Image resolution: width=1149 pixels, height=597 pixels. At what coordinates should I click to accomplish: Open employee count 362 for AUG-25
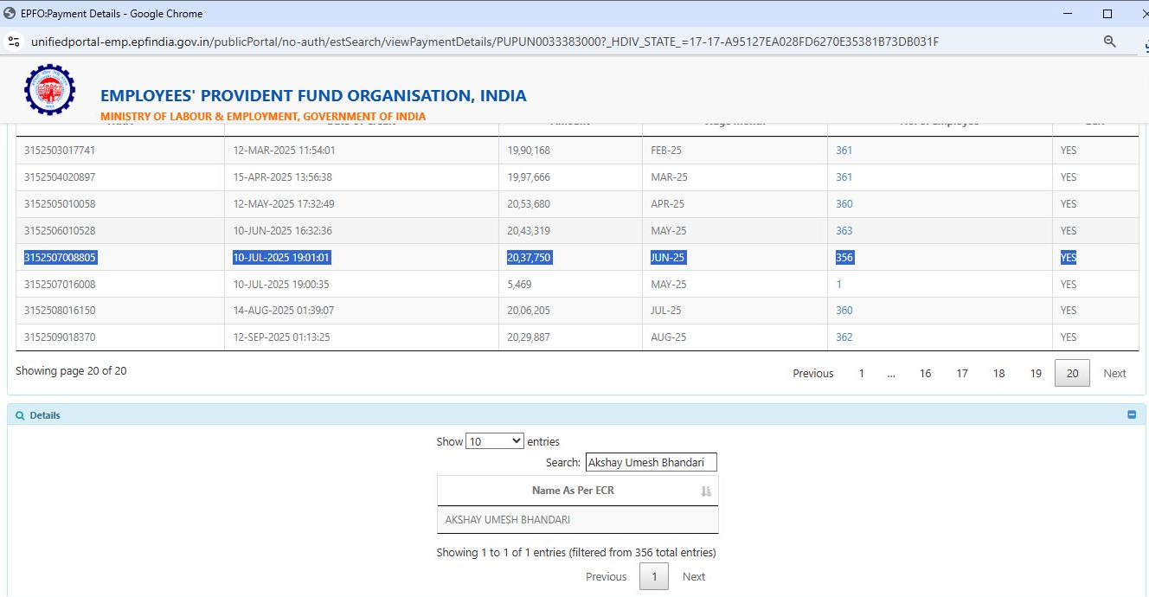click(844, 337)
